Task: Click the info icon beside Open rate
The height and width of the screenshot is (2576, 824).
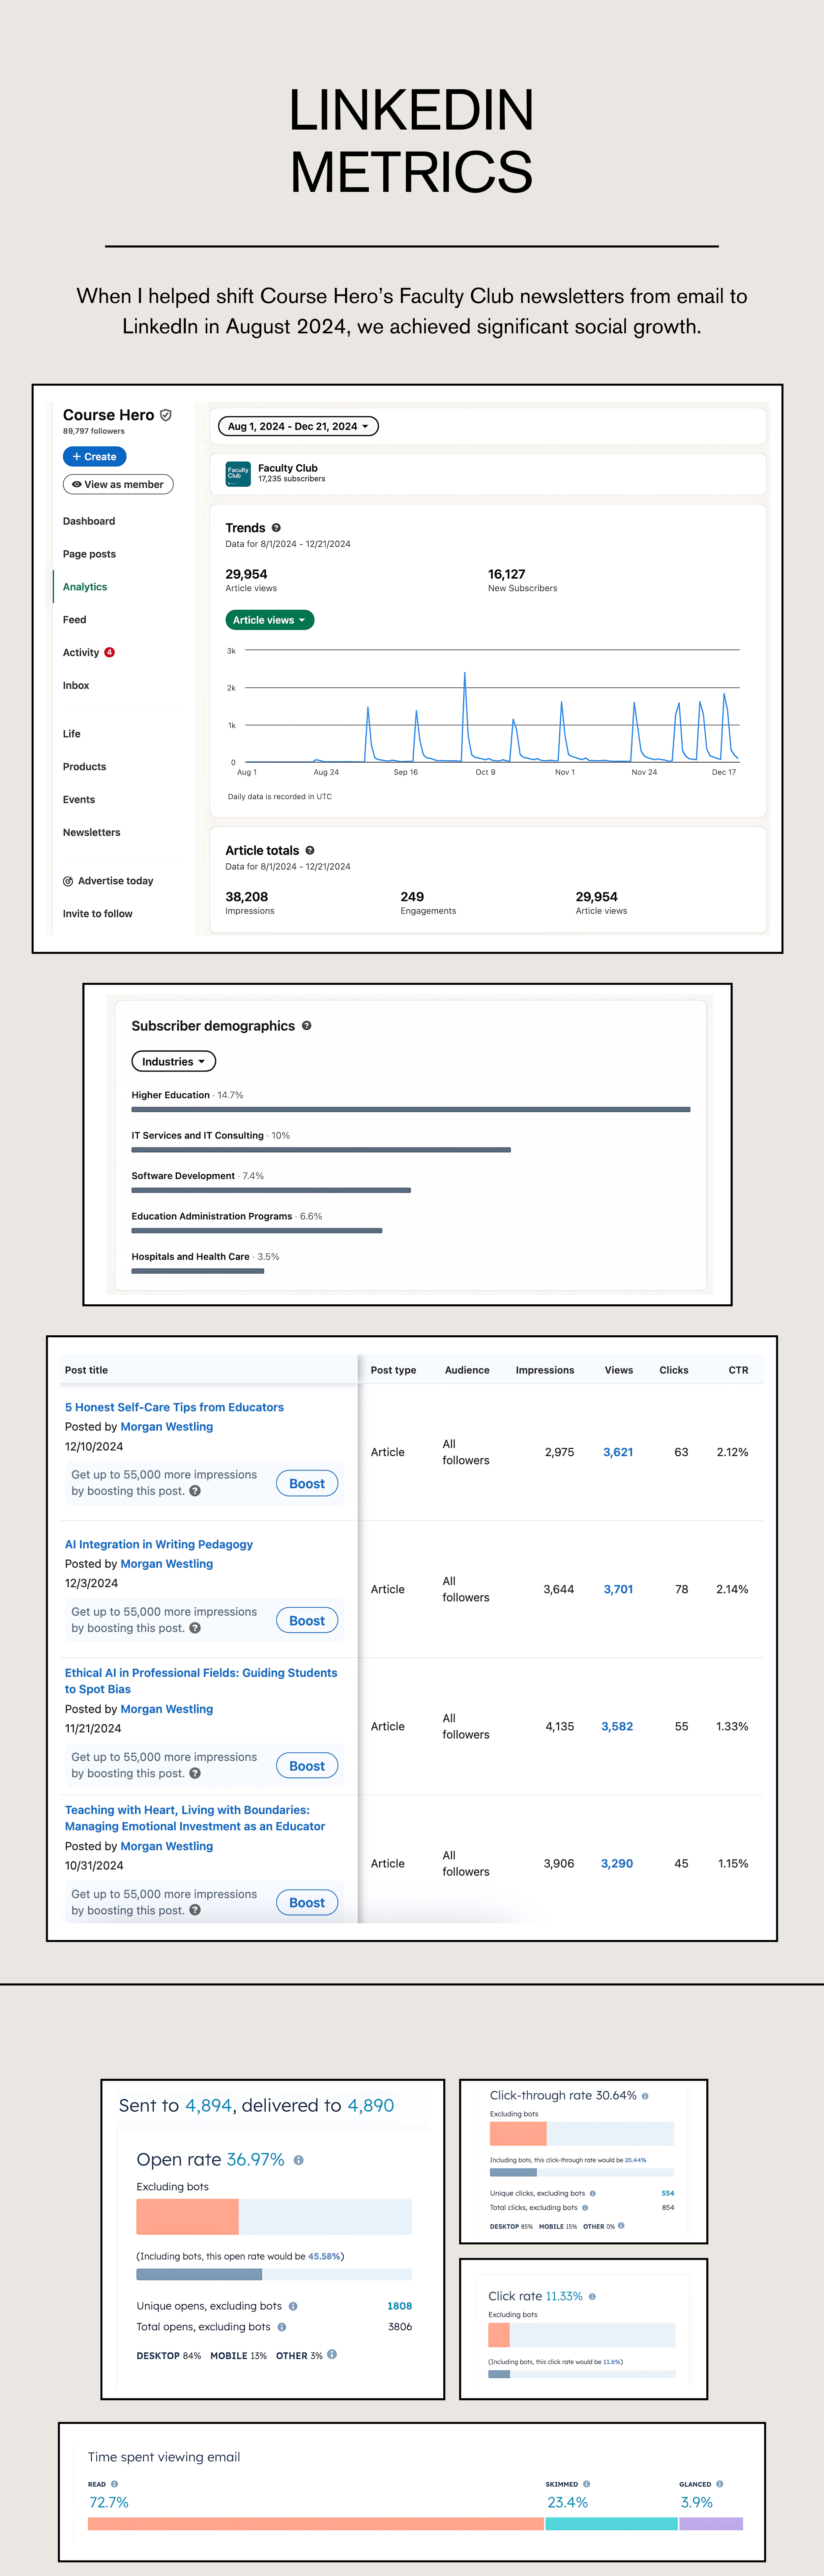Action: (299, 2160)
